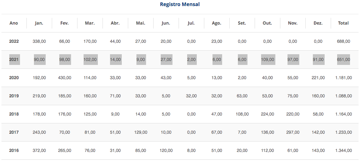Click the Jan. column header
The image size is (360, 163).
[x=39, y=23]
